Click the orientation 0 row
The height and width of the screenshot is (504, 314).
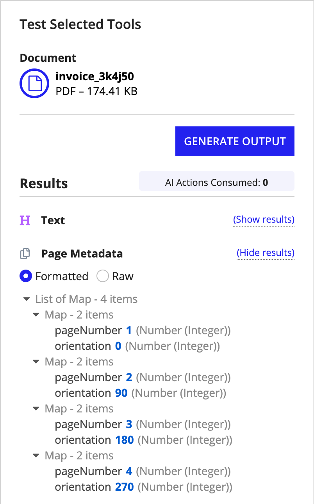tap(137, 346)
